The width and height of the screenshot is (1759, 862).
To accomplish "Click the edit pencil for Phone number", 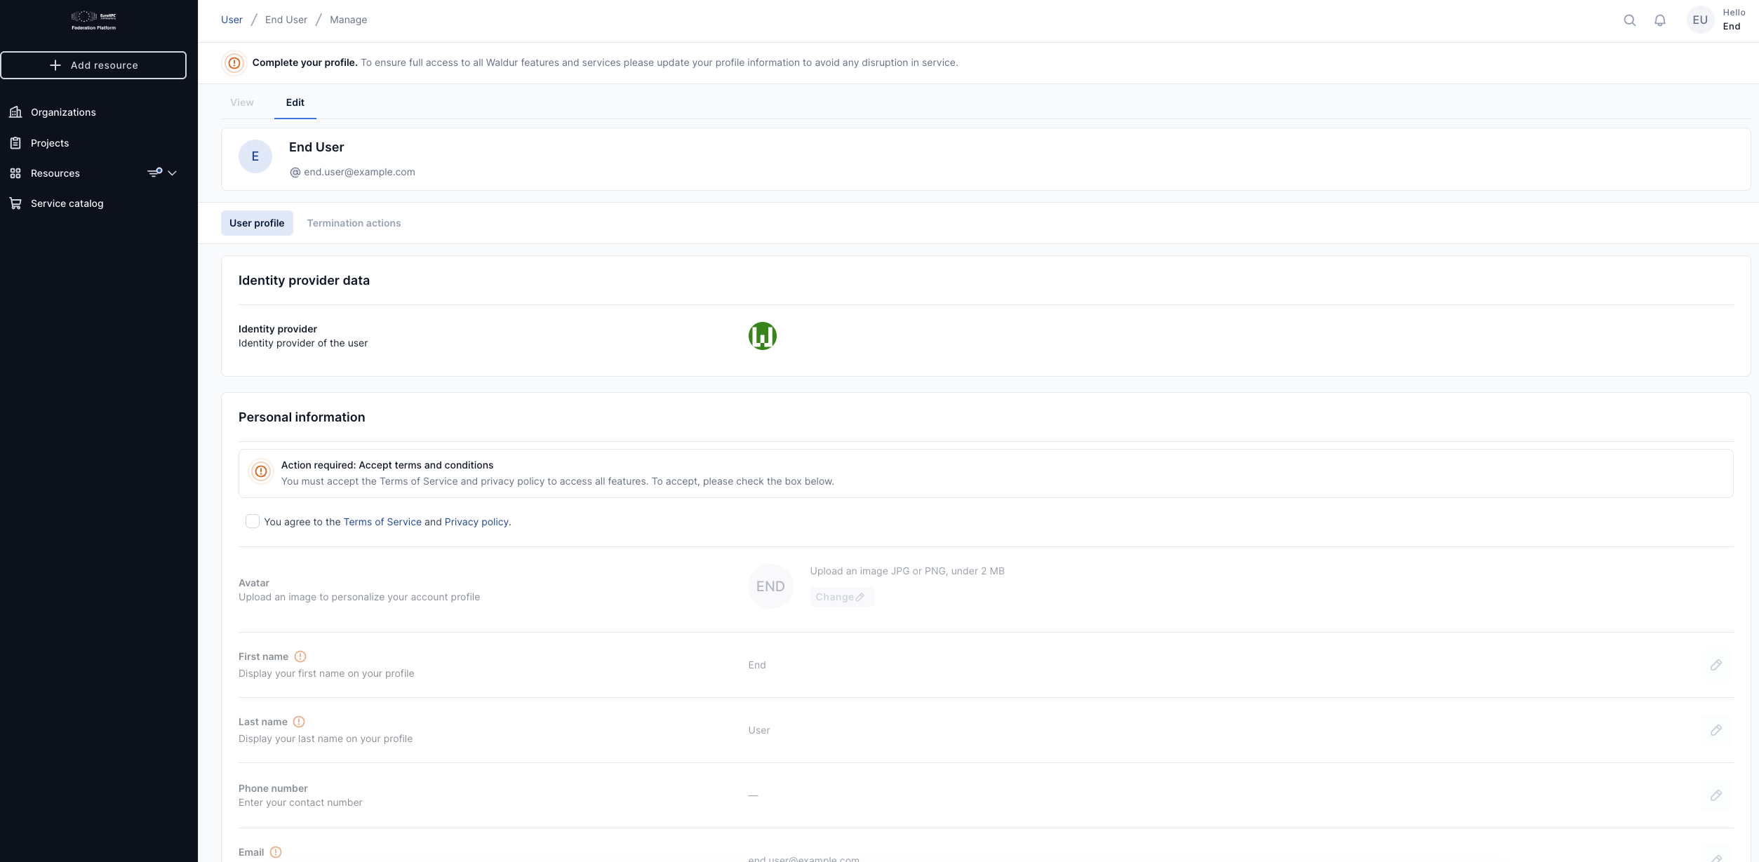I will (1715, 795).
